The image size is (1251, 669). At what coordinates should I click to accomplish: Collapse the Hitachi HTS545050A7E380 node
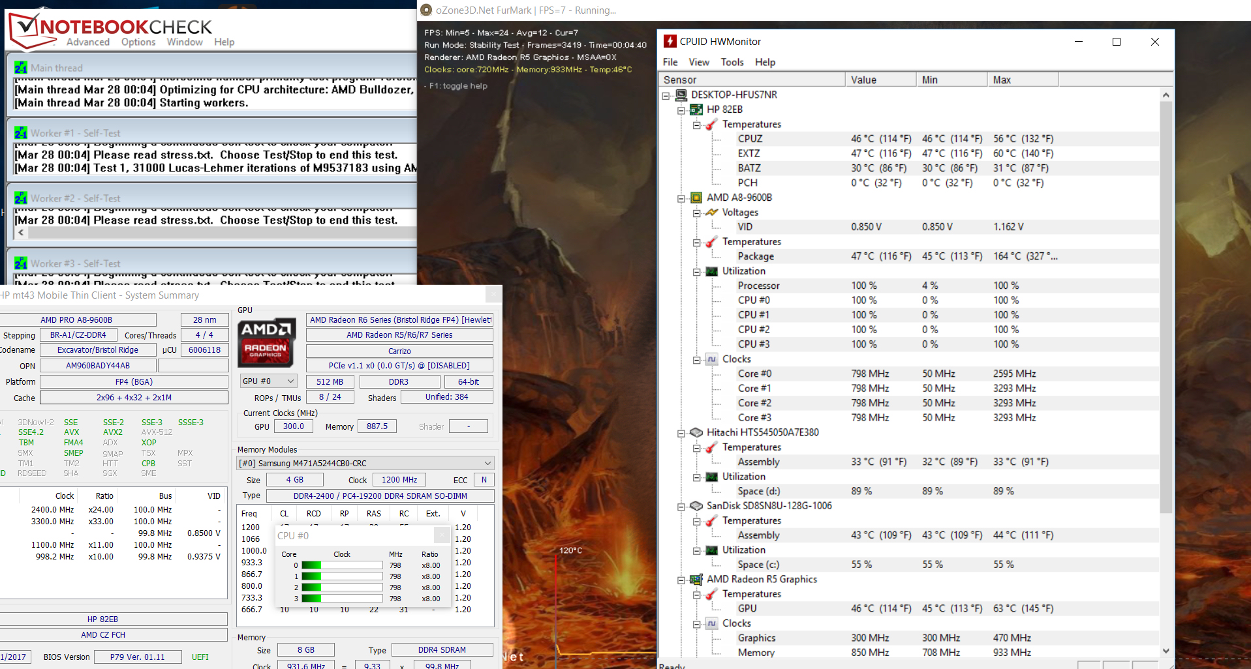click(x=681, y=433)
